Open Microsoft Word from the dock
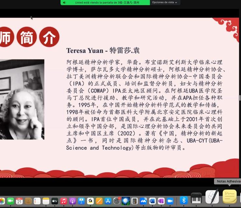The height and width of the screenshot is (208, 241). click(152, 201)
